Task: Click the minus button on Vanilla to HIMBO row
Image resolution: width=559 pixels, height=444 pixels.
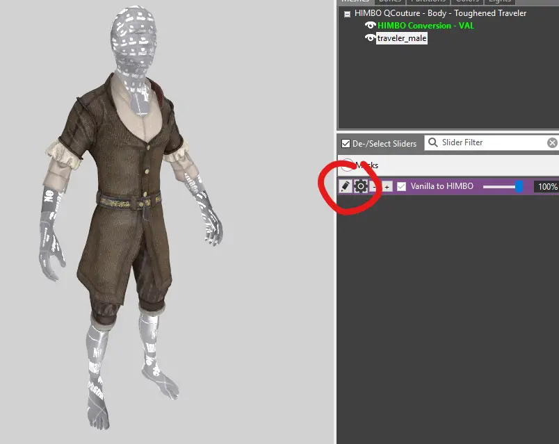Action: pos(374,187)
